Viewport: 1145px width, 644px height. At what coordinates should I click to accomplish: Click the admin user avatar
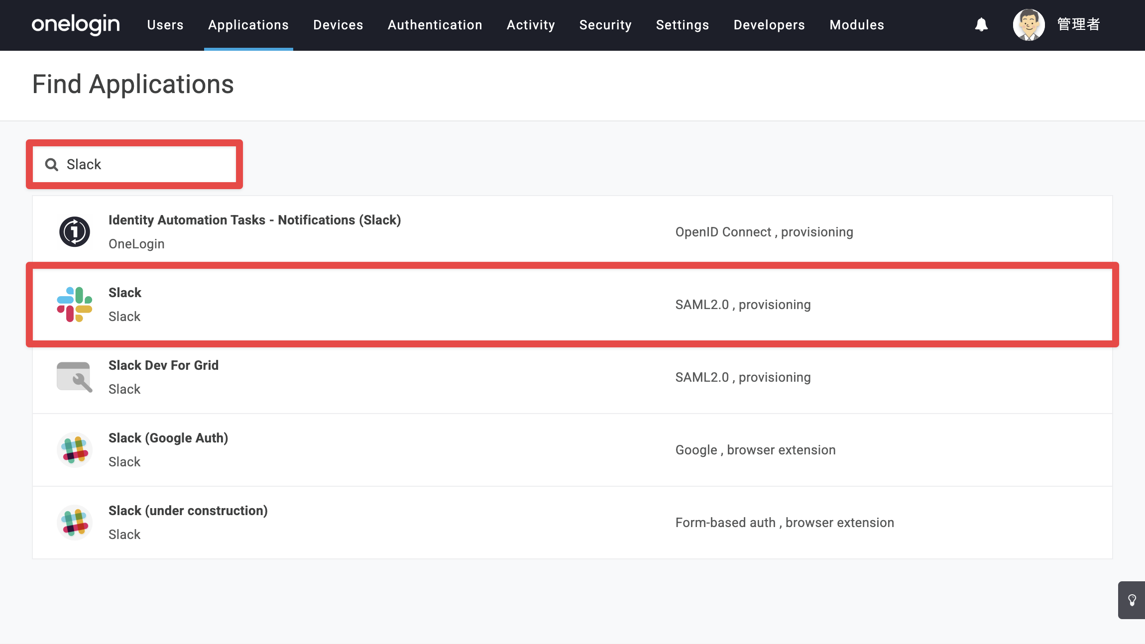click(1029, 24)
